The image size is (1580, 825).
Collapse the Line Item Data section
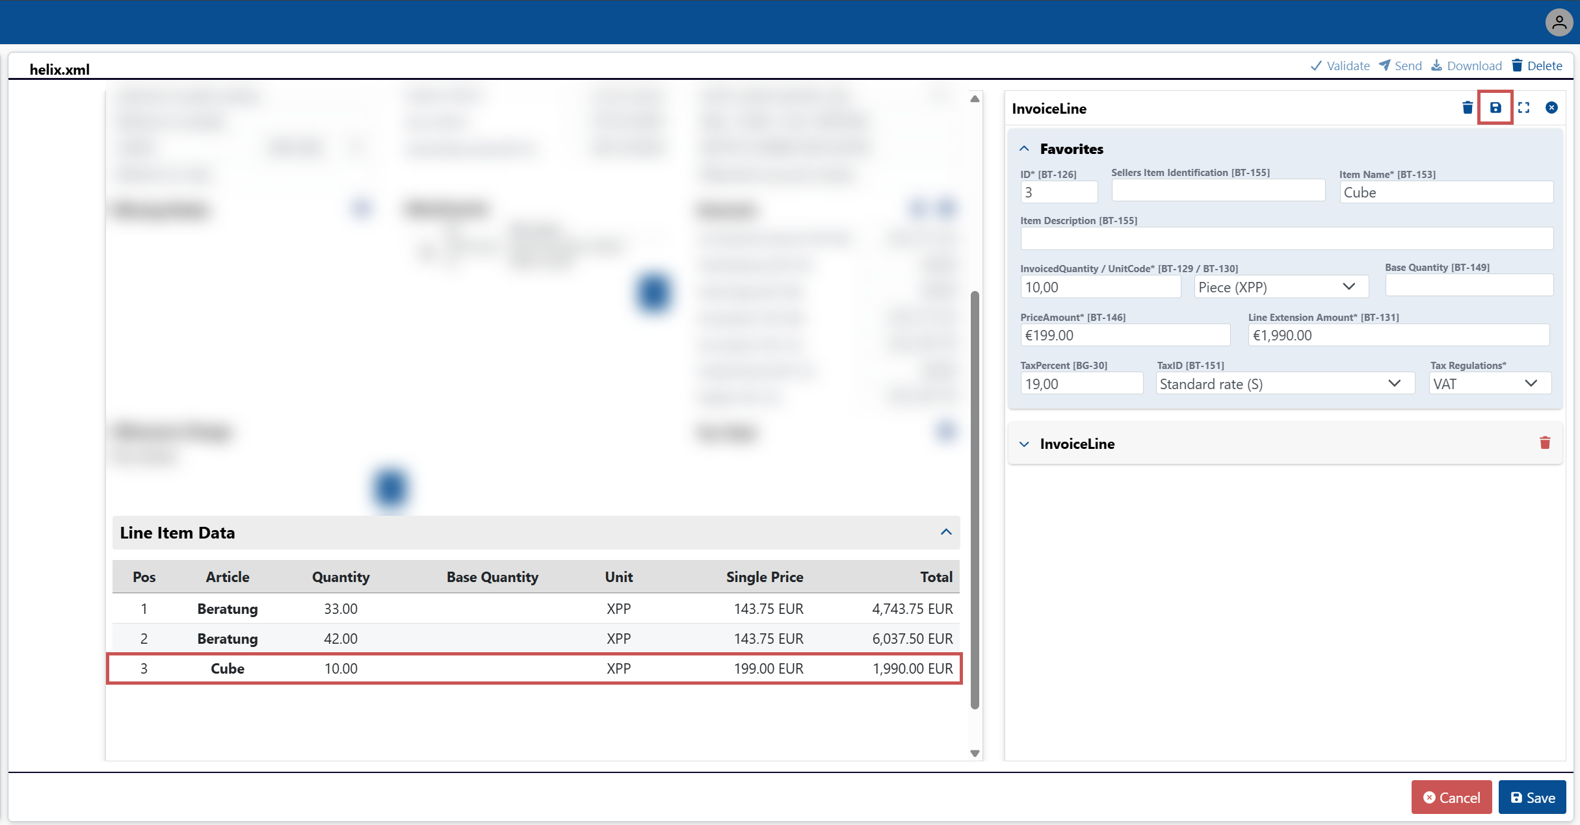946,532
